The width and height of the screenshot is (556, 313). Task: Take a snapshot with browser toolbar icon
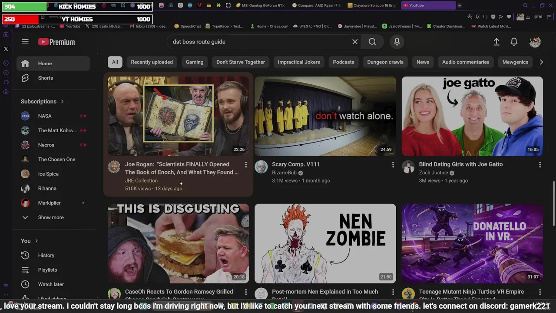point(485,17)
